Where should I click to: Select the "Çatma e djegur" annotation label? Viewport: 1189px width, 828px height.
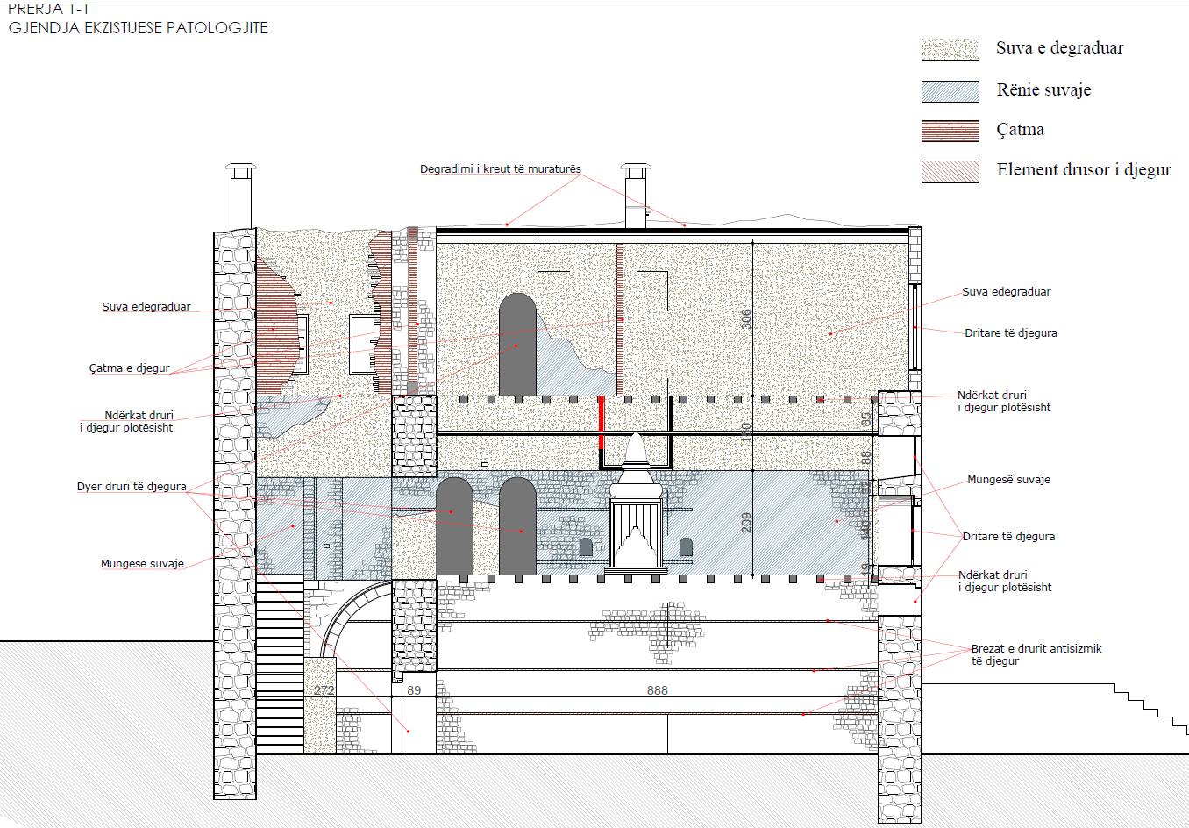129,368
